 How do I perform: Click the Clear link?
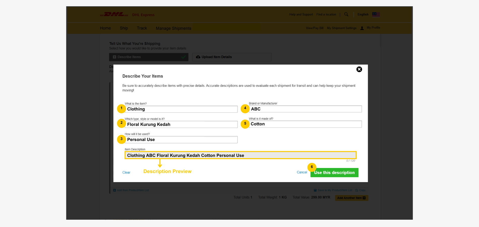[126, 173]
